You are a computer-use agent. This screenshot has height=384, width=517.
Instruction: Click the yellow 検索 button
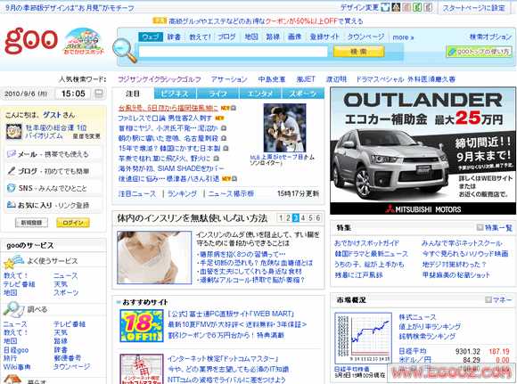pos(358,52)
